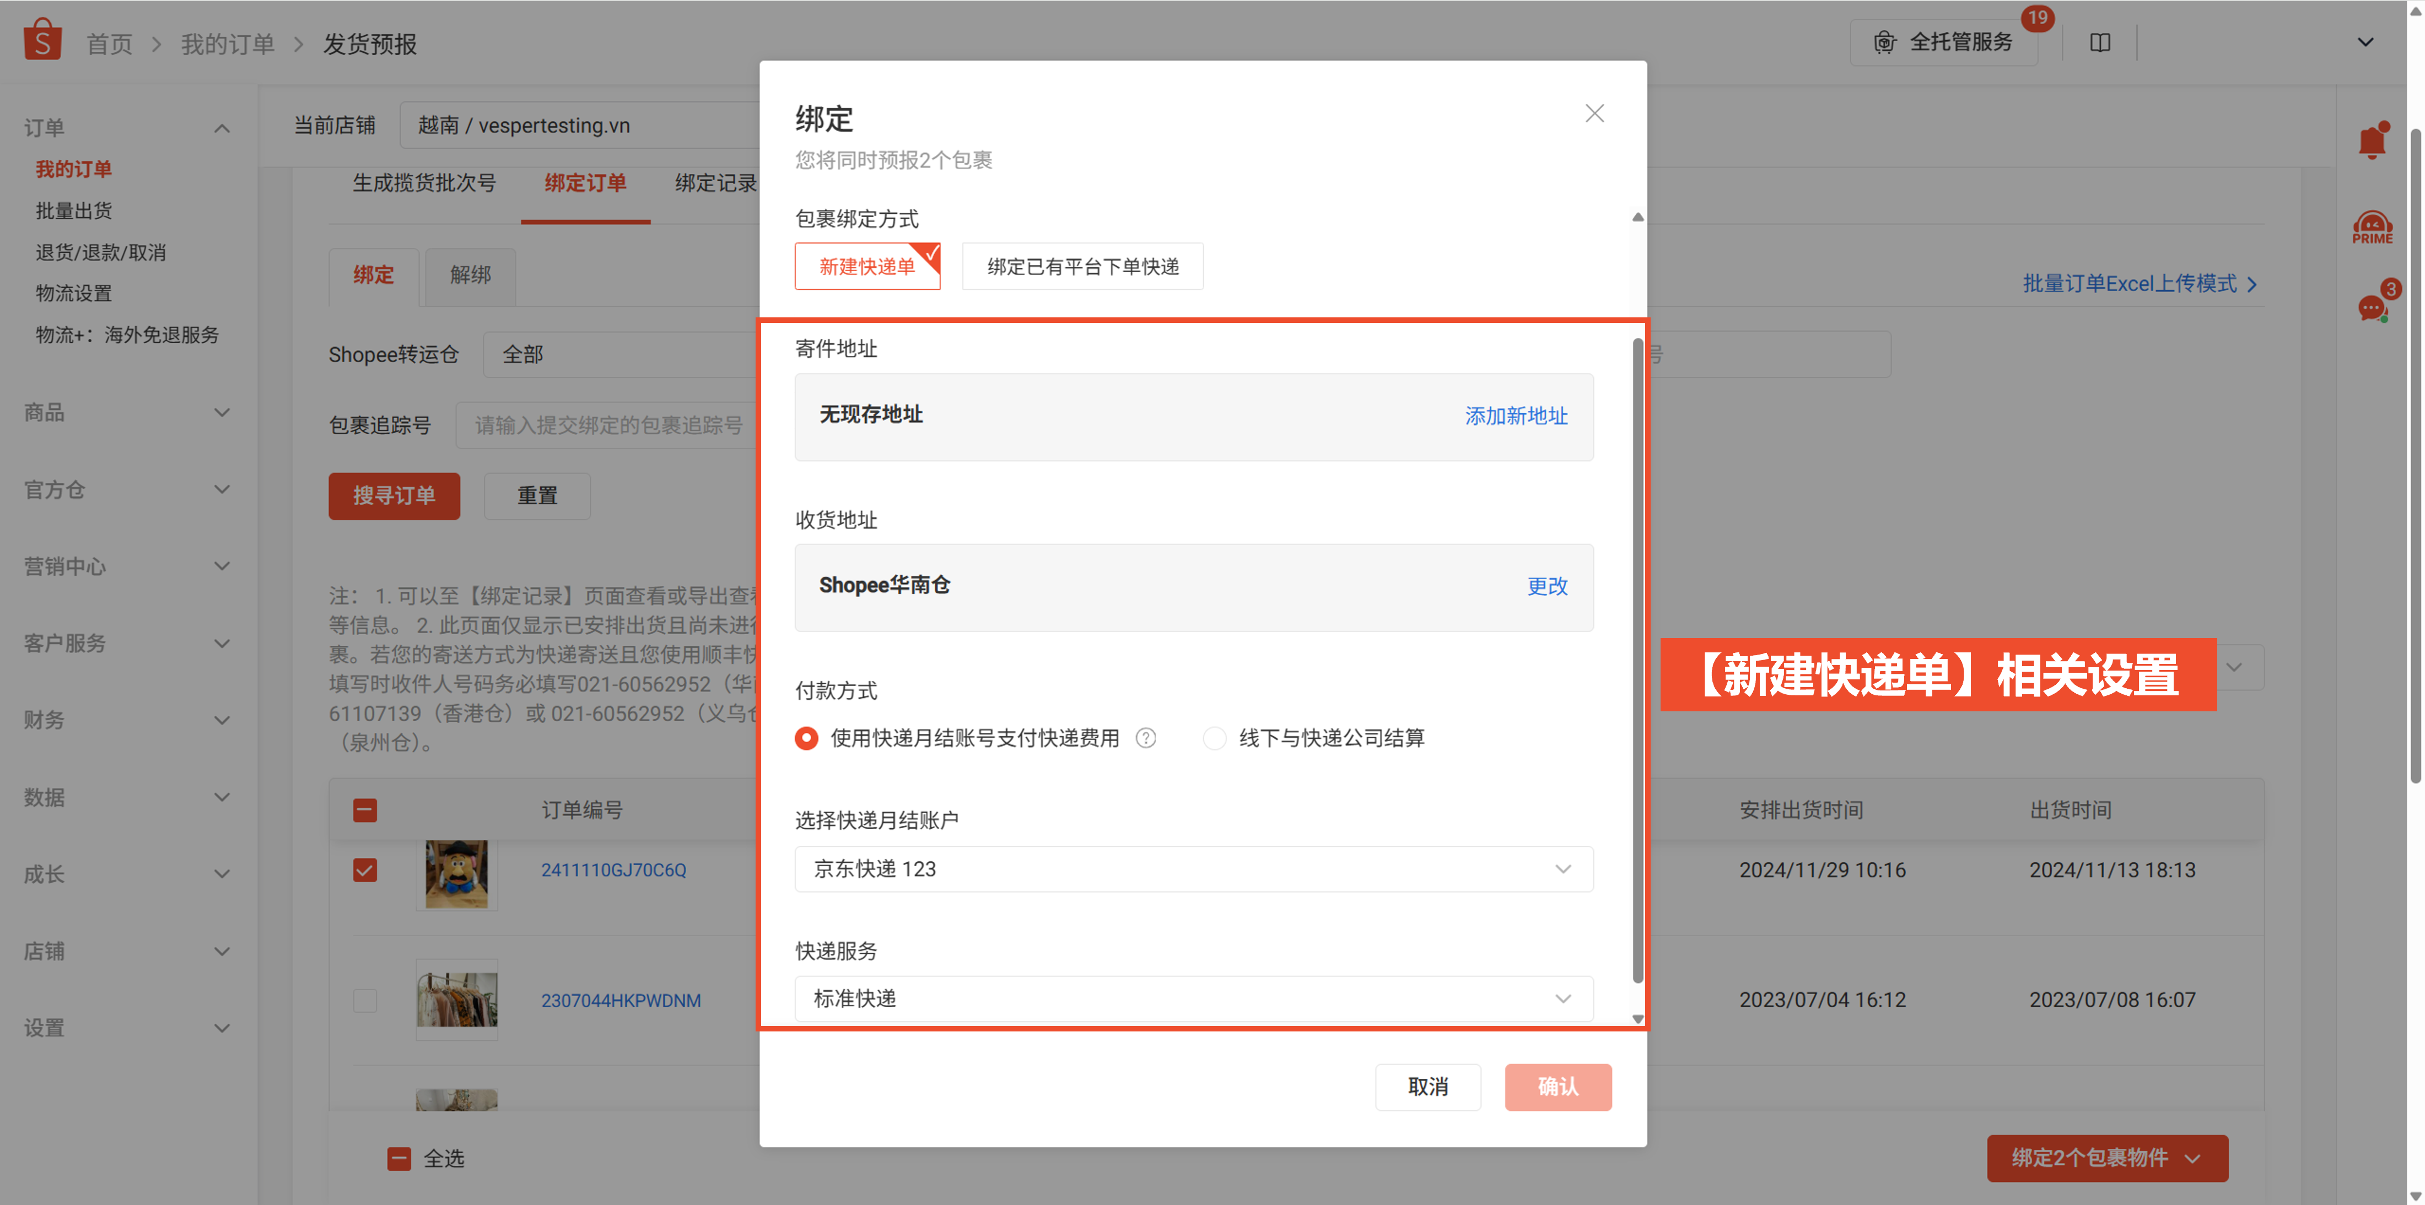2425x1205 pixels.
Task: Open 批量订单Excel上传模式 link
Action: (x=2140, y=284)
